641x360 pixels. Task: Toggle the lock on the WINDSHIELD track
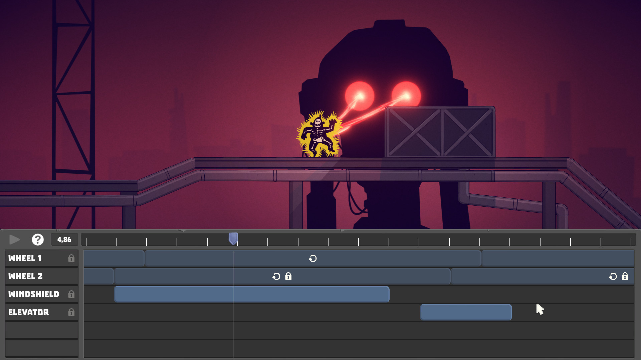coord(71,294)
